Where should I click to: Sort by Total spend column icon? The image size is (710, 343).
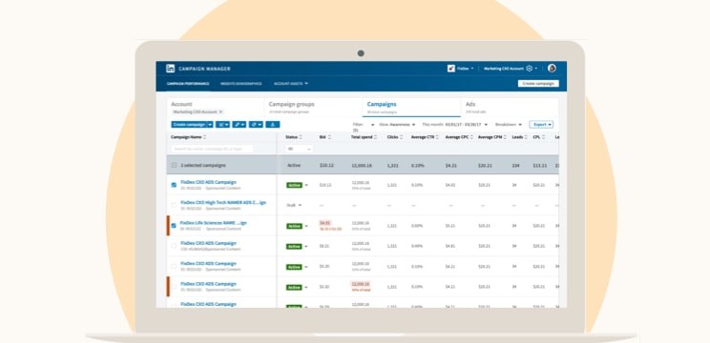click(x=376, y=137)
